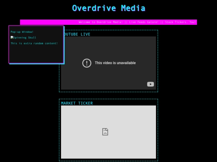Click 'Live Feeds Galore!' in the marquee

tap(143, 22)
